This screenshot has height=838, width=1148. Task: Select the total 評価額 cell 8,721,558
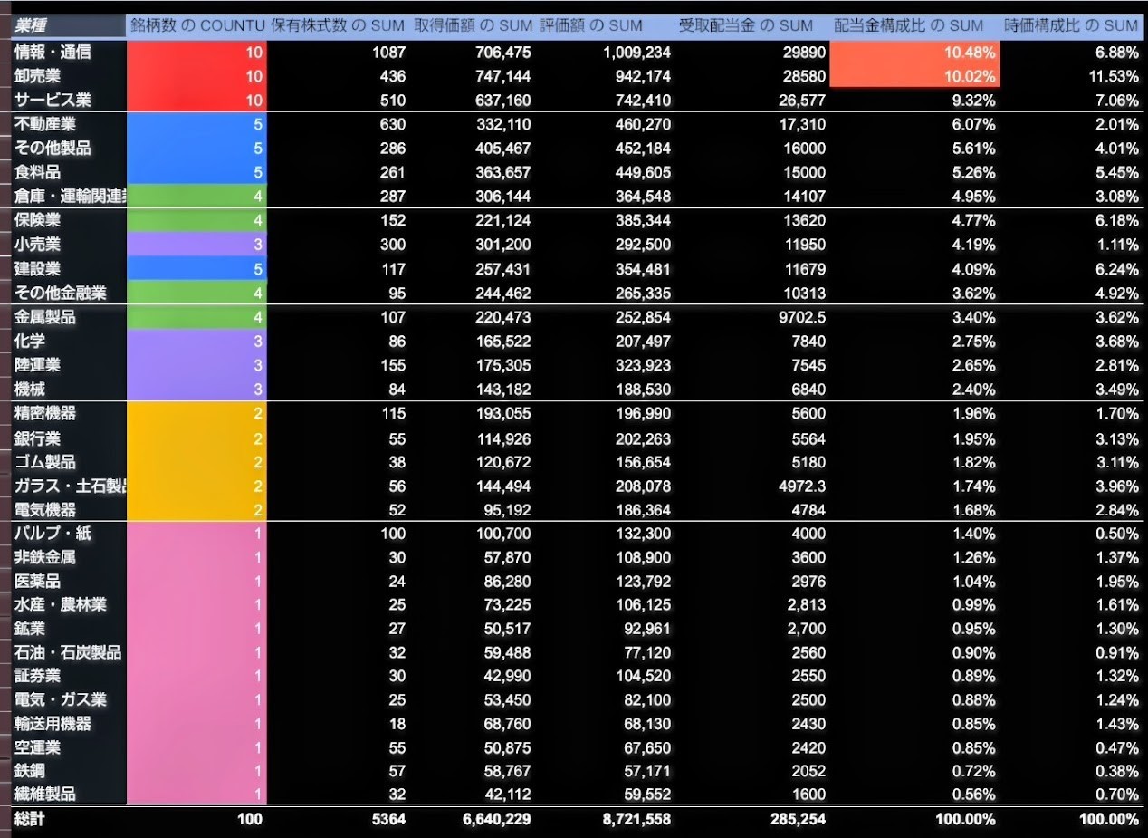pos(636,819)
